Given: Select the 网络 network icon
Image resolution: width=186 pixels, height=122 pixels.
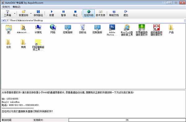Looking at the screenshot, I should 53,29.
